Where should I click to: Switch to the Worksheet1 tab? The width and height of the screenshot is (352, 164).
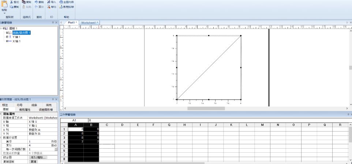[x=89, y=23]
